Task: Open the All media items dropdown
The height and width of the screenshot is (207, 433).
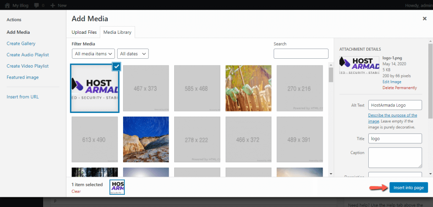Action: (93, 54)
